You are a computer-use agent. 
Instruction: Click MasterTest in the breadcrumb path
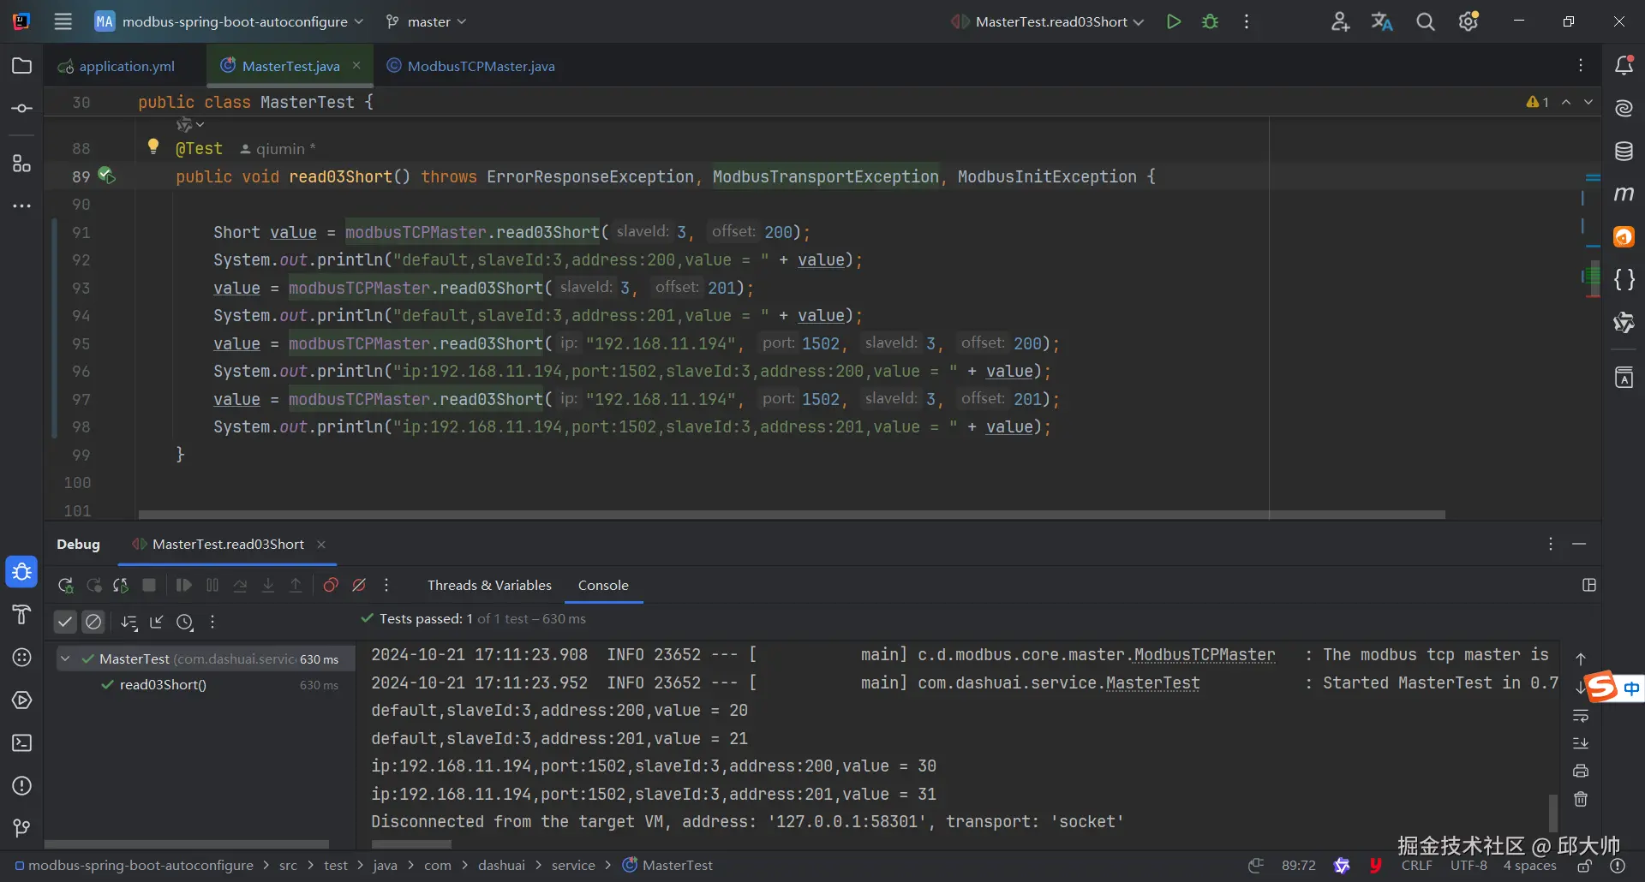(x=677, y=866)
